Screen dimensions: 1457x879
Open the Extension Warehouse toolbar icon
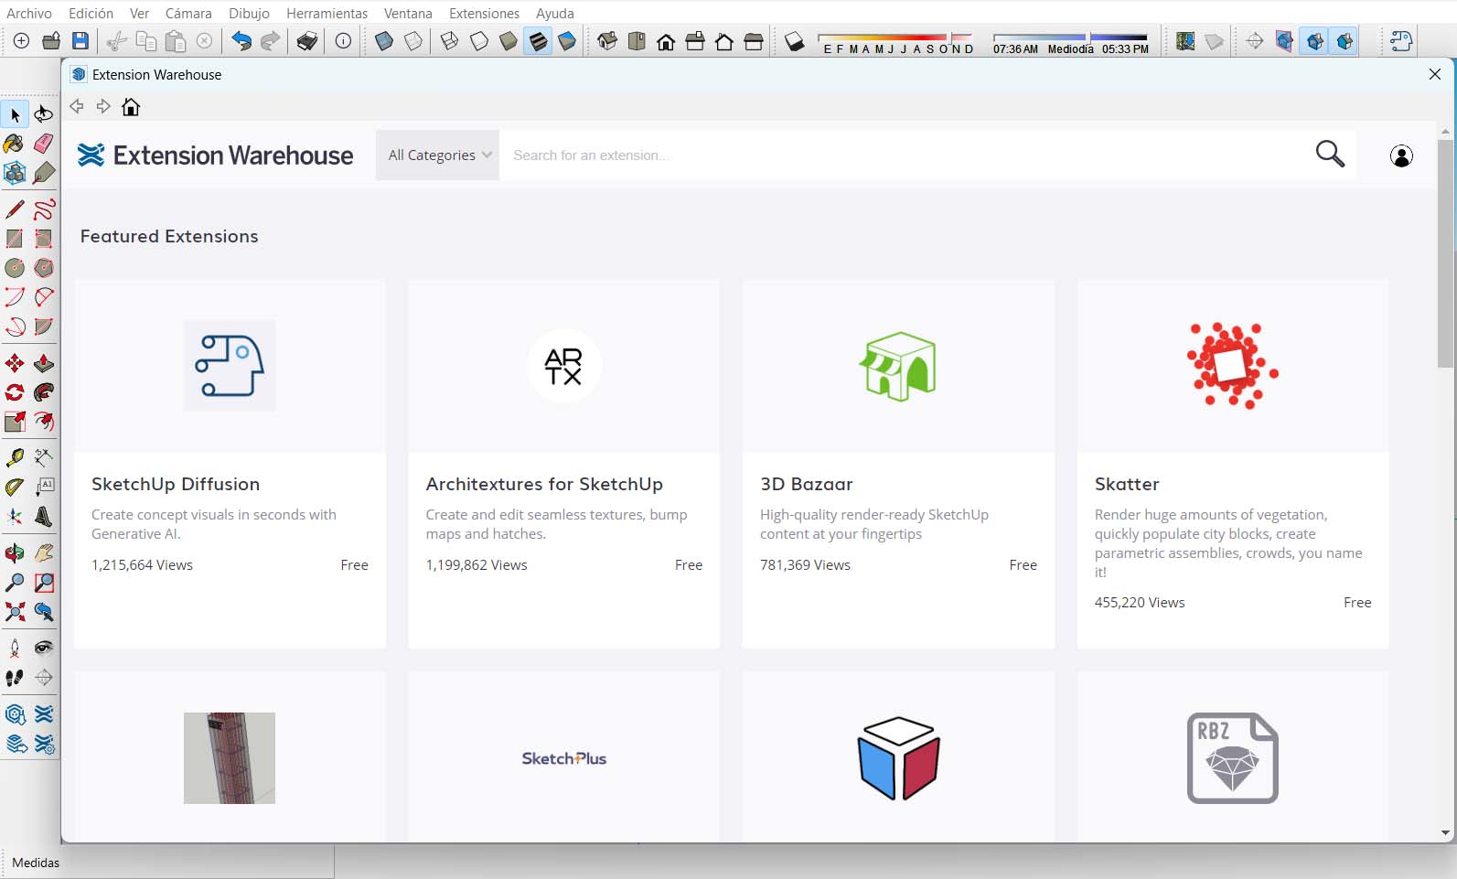tap(44, 714)
